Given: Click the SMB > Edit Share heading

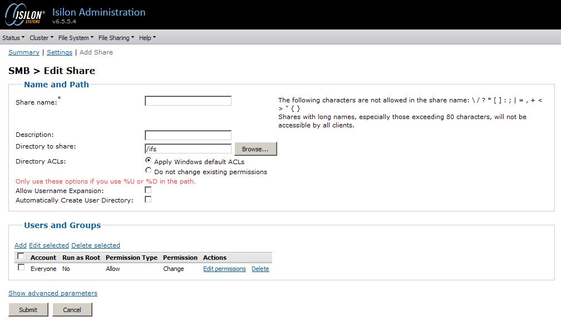Looking at the screenshot, I should click(52, 71).
